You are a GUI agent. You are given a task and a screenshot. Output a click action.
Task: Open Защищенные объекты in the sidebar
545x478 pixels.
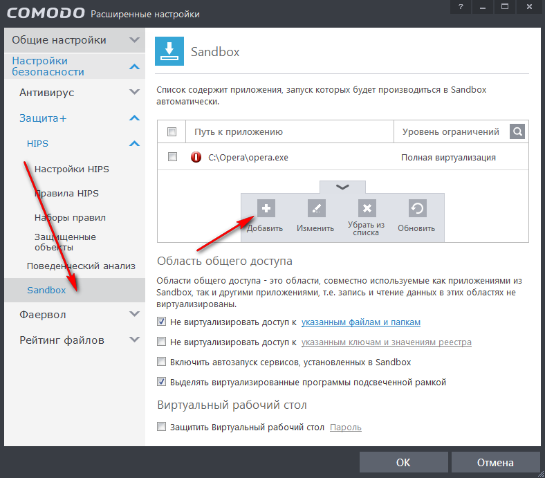(65, 242)
